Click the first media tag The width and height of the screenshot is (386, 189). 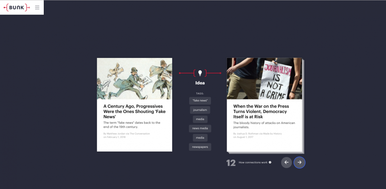click(200, 119)
